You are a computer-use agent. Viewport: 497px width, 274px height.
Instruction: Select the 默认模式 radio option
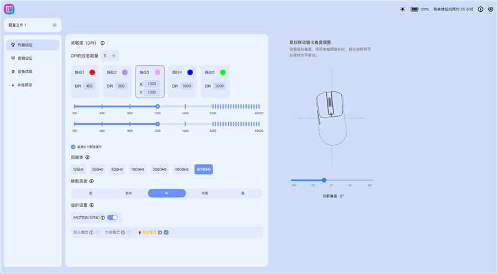[x=98, y=232]
